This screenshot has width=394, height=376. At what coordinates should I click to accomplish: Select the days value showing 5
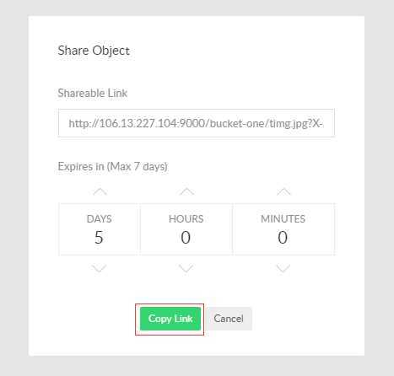pos(99,238)
